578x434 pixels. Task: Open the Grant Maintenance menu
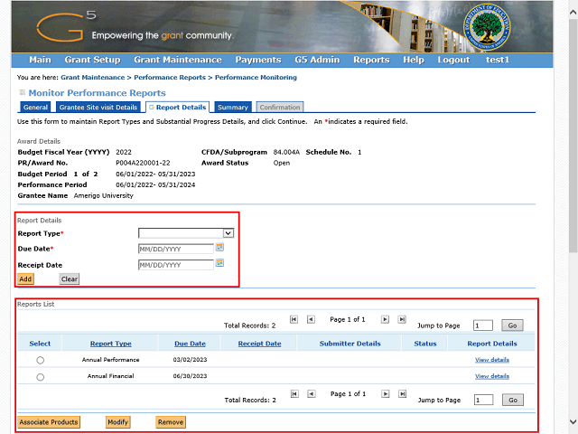click(178, 60)
